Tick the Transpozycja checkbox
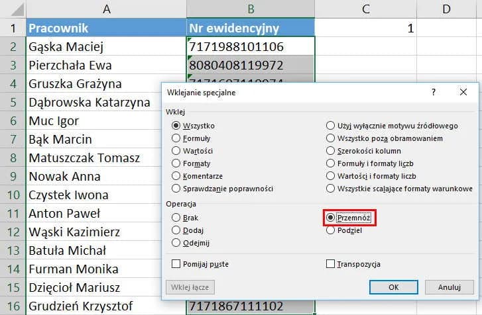This screenshot has height=315, width=482. (331, 264)
